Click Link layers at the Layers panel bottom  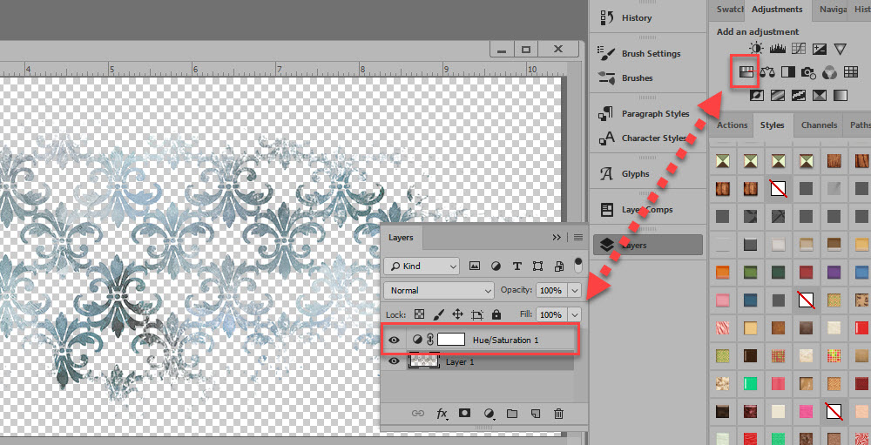[x=418, y=414]
